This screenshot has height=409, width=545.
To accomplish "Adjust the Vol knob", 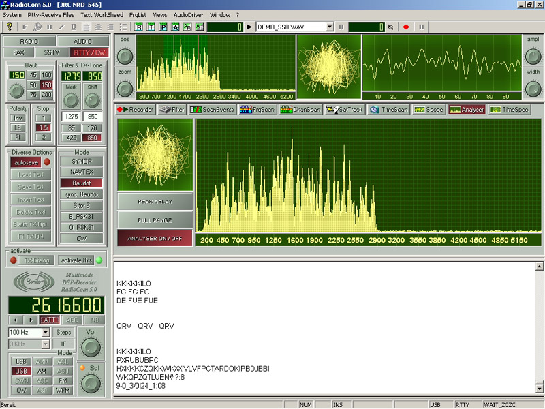I will coord(91,348).
